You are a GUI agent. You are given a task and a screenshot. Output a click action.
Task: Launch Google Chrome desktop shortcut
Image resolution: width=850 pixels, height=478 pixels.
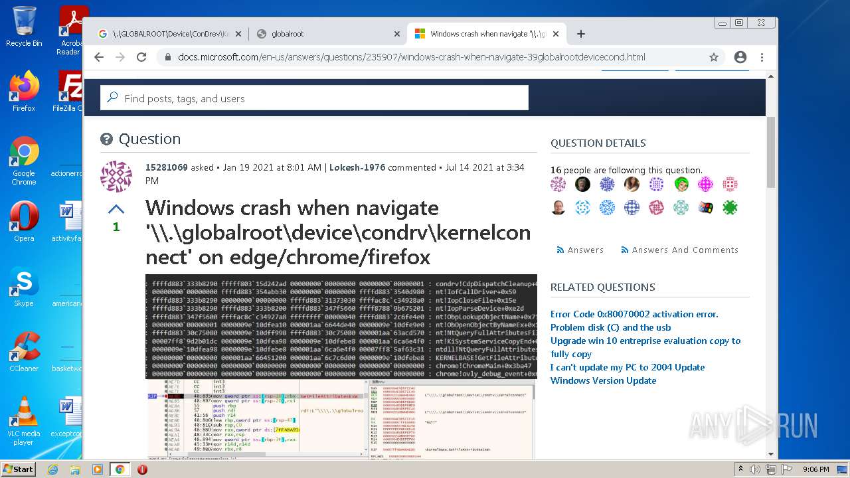coord(24,161)
